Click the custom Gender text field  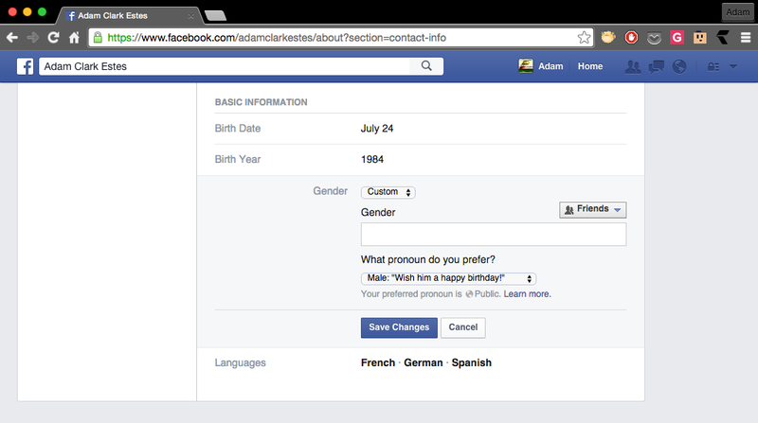coord(494,234)
